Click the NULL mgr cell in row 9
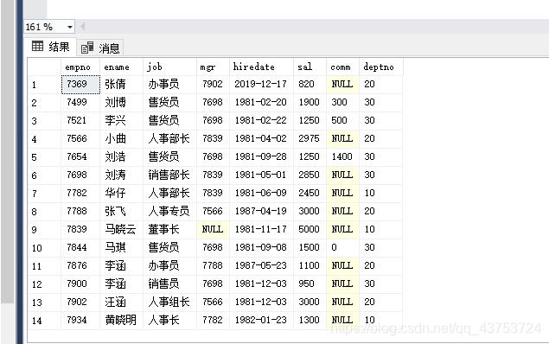 point(213,230)
